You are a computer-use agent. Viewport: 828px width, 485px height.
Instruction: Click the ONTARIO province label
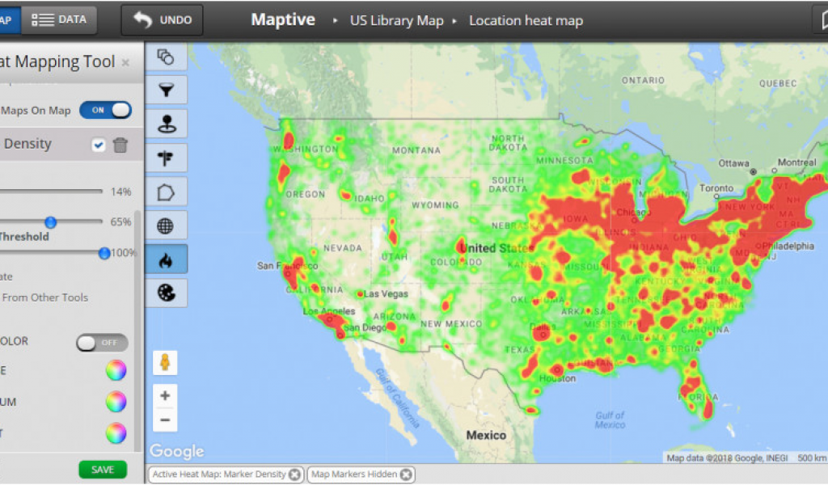point(643,80)
